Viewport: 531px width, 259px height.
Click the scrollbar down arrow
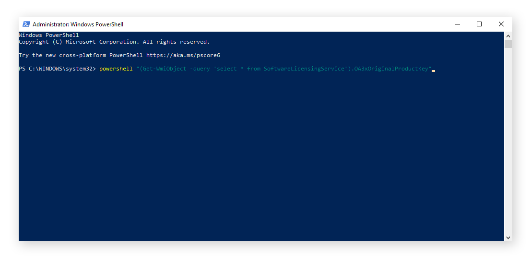pyautogui.click(x=508, y=237)
